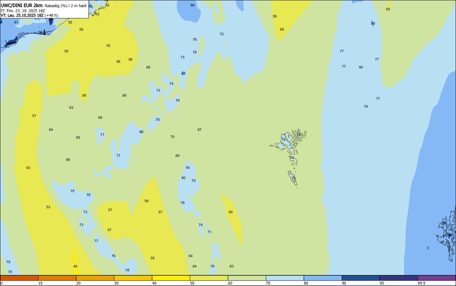This screenshot has height=286, width=456.
Task: Pick the navy 95–99.9 legend swatch
Action: pyautogui.click(x=399, y=278)
